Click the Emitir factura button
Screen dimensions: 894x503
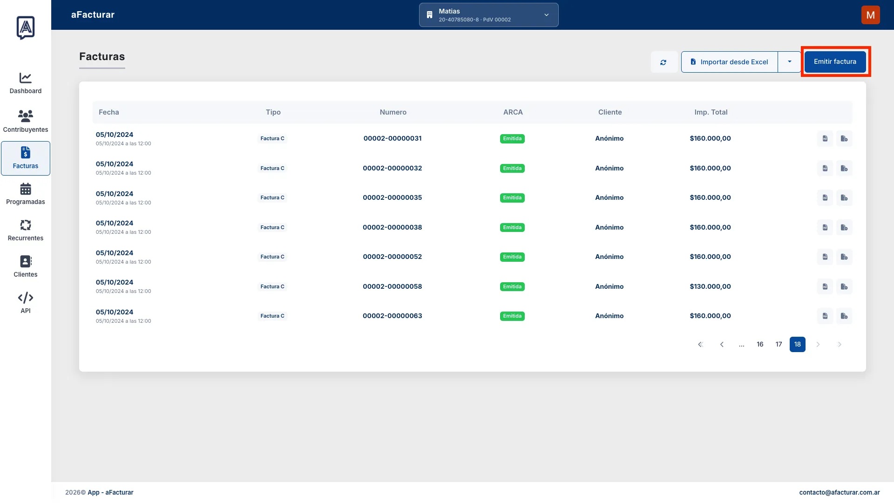835,61
